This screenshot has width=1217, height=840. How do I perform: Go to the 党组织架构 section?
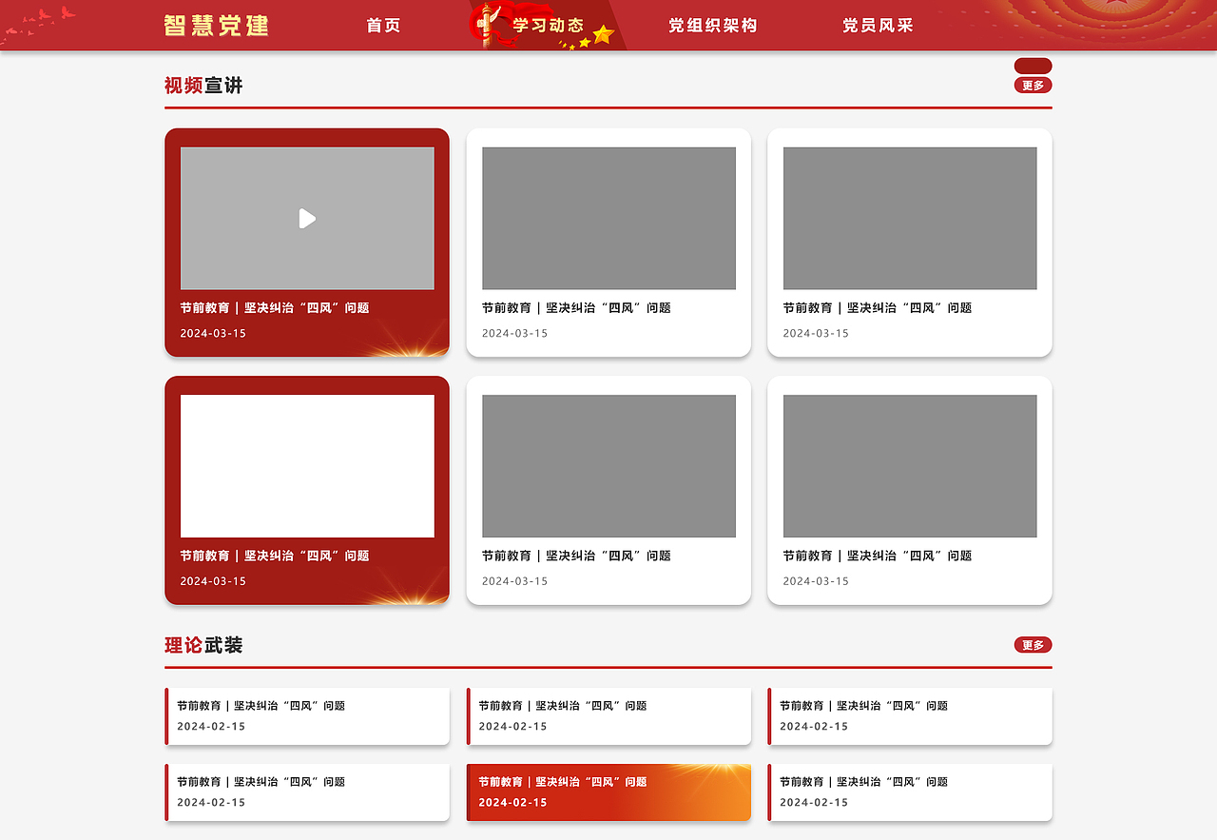(713, 26)
